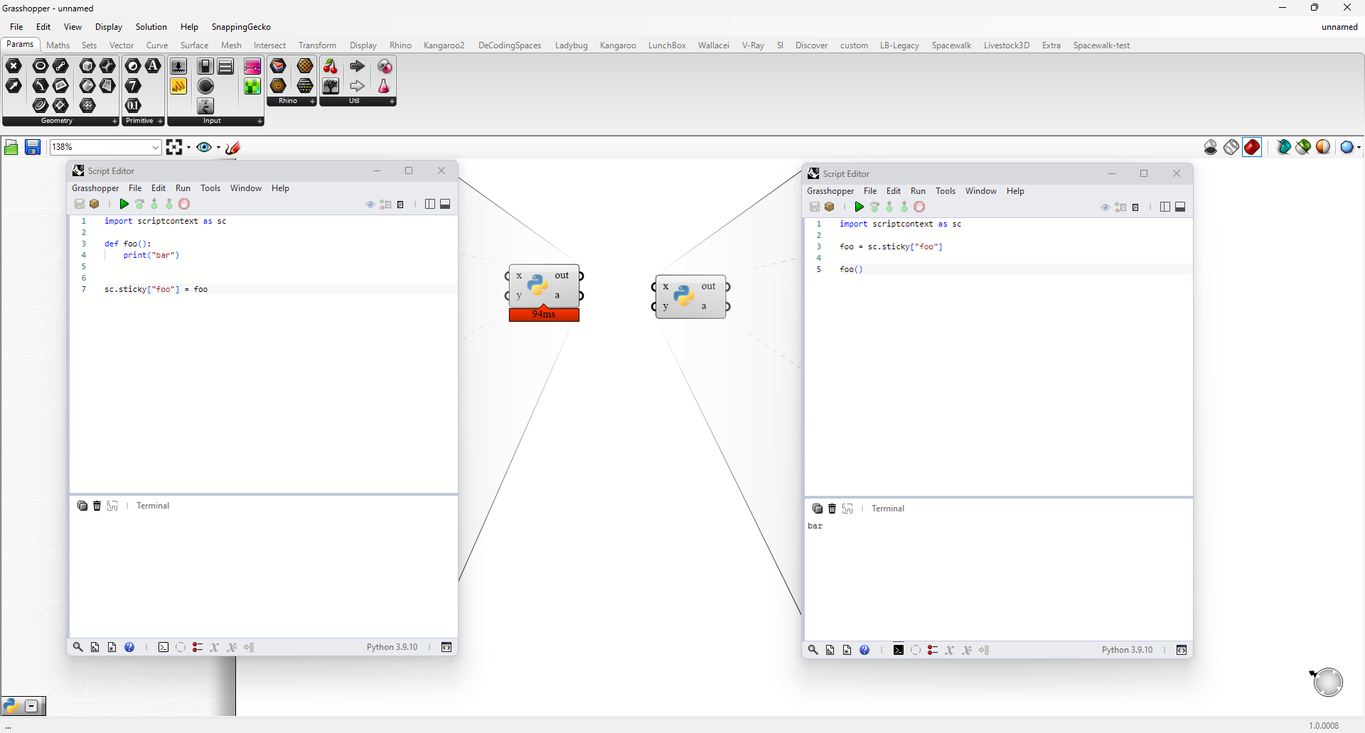Stop execution in the right Script Editor
1365x733 pixels.
pyautogui.click(x=919, y=207)
